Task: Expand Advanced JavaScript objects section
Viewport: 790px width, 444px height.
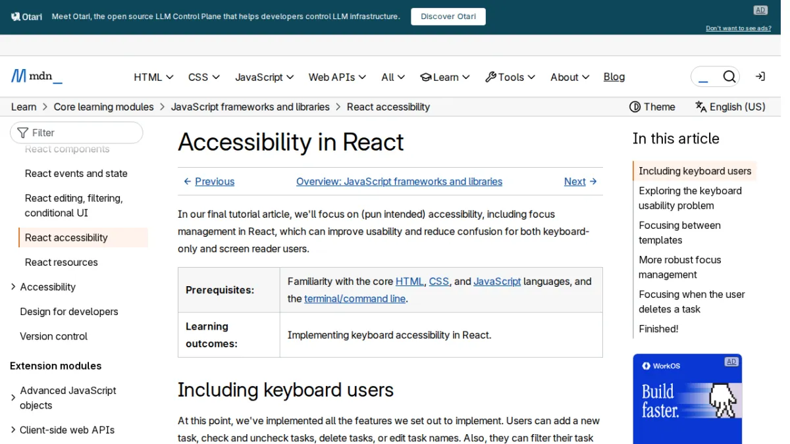Action: (68, 398)
